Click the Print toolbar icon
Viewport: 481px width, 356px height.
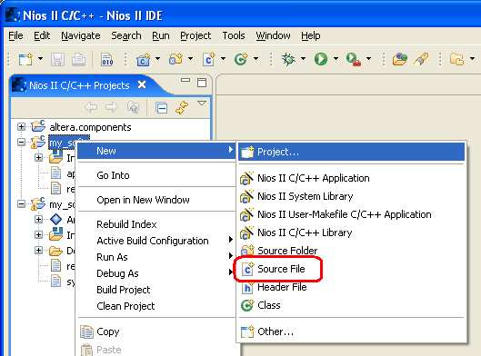[x=78, y=59]
